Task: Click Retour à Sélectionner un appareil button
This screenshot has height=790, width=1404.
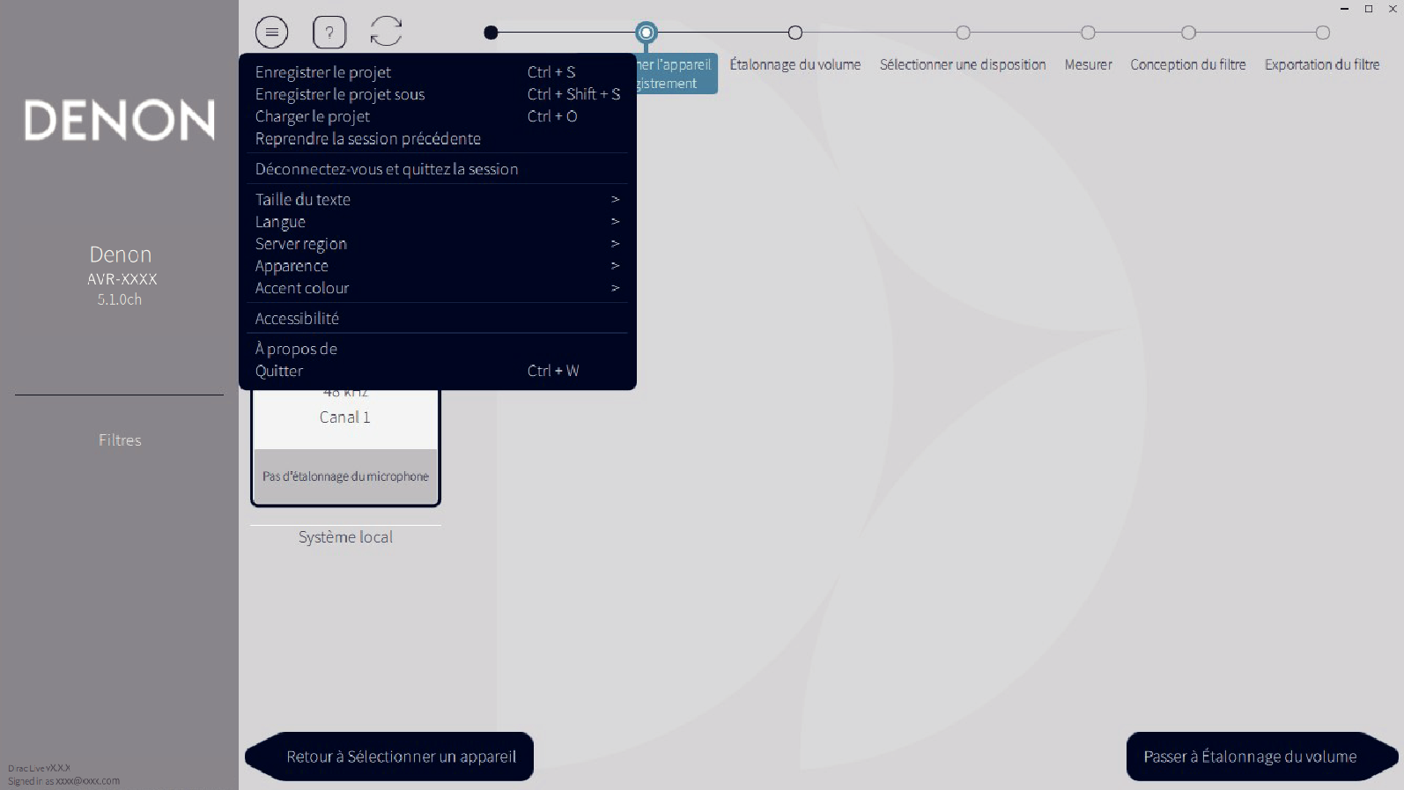Action: point(401,757)
